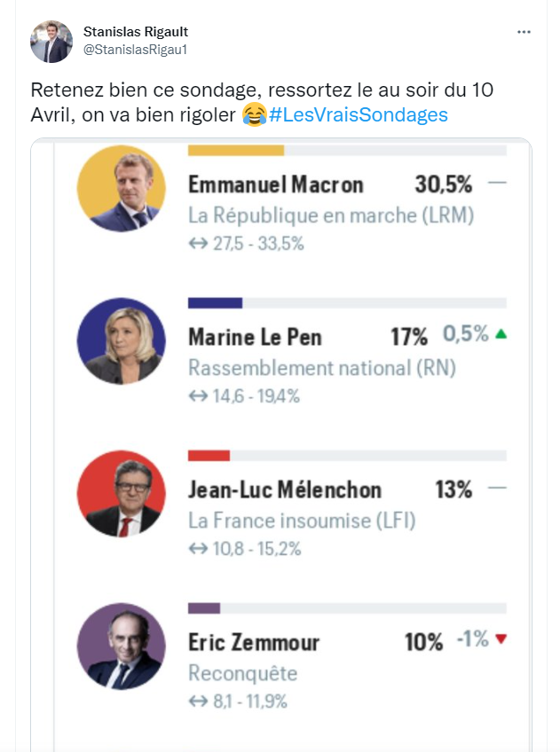The width and height of the screenshot is (560, 752).
Task: Click Jean-Luc Mélenchon's round portrait
Action: [x=122, y=493]
